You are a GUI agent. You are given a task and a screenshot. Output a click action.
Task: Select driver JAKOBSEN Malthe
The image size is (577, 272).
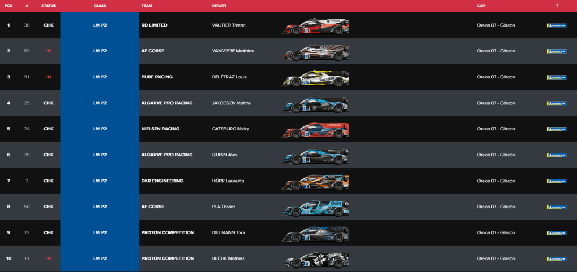click(231, 103)
